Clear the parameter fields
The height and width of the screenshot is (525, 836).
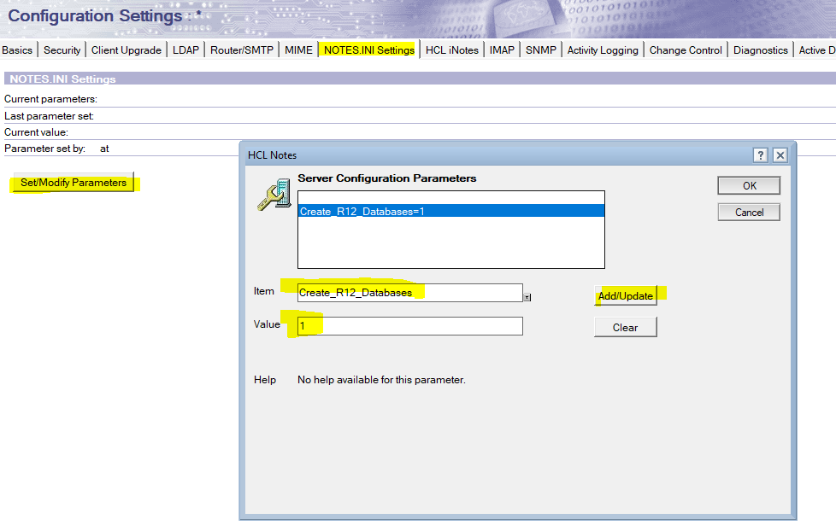(x=626, y=328)
